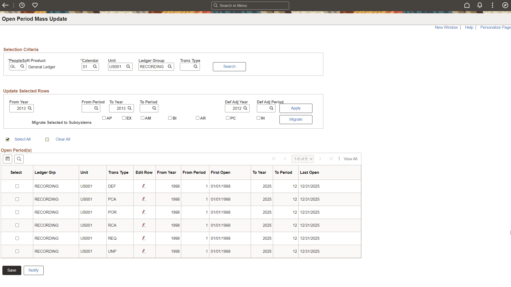Open the 1-6 of 6 rows dropdown

303,159
